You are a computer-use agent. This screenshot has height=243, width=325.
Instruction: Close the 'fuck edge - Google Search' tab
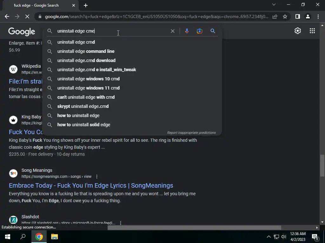(74, 5)
